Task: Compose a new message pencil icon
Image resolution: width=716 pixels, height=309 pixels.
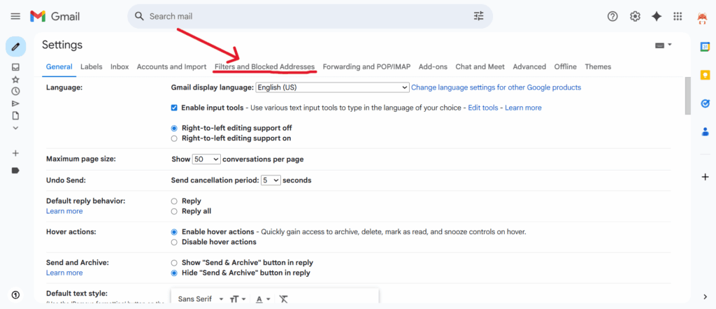Action: click(x=15, y=47)
